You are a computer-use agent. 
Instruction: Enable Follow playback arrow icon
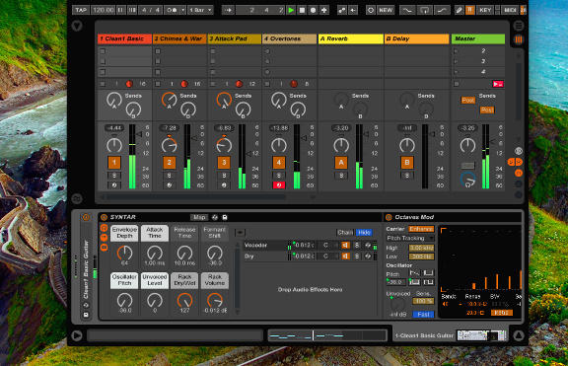click(x=228, y=10)
